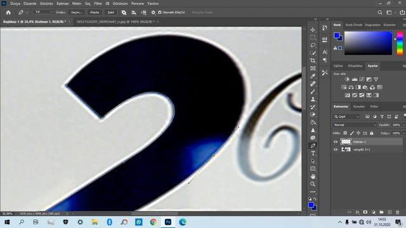The image size is (406, 228).
Task: Open pen settings gear icon
Action: [x=154, y=13]
